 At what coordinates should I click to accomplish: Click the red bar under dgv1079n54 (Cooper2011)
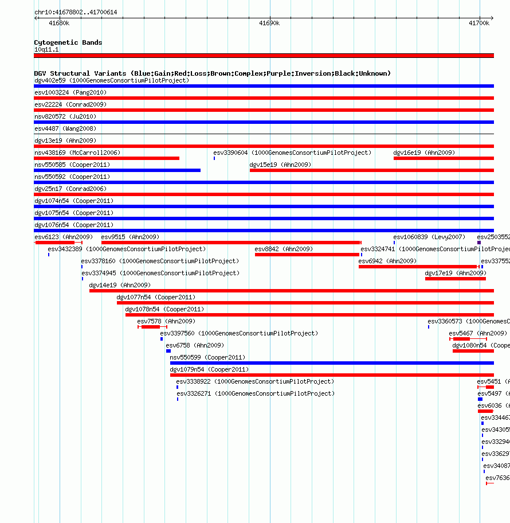click(332, 375)
